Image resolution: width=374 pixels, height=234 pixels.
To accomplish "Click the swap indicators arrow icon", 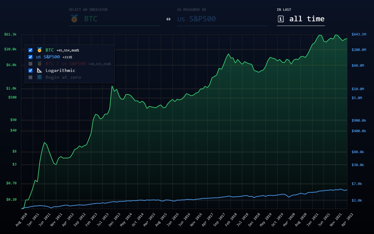I will (x=168, y=19).
